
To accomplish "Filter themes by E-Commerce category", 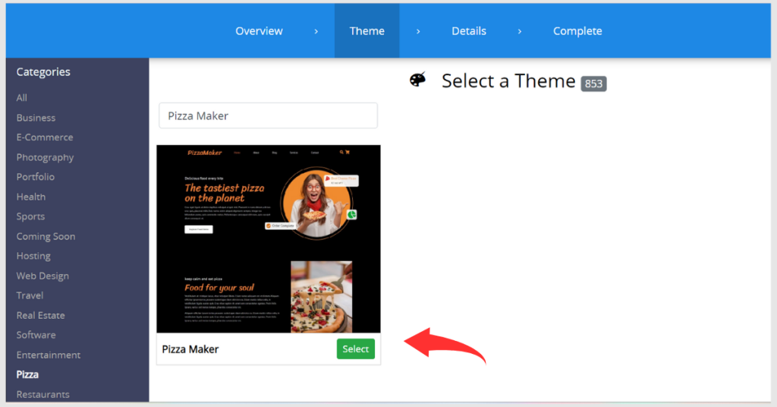I will point(45,137).
